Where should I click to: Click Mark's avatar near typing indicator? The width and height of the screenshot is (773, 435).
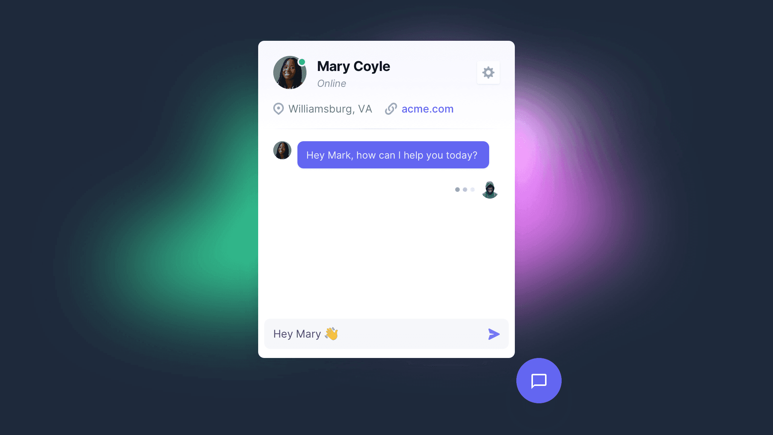pos(490,190)
